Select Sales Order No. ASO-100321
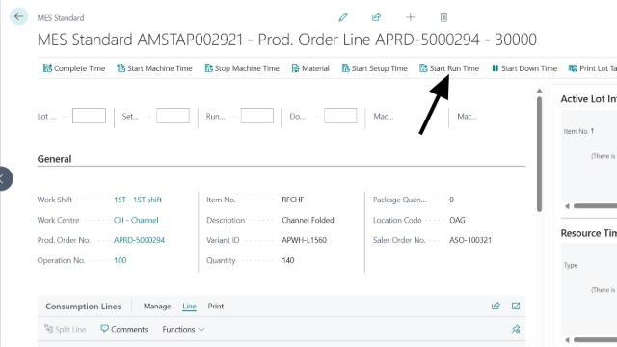 [x=470, y=240]
